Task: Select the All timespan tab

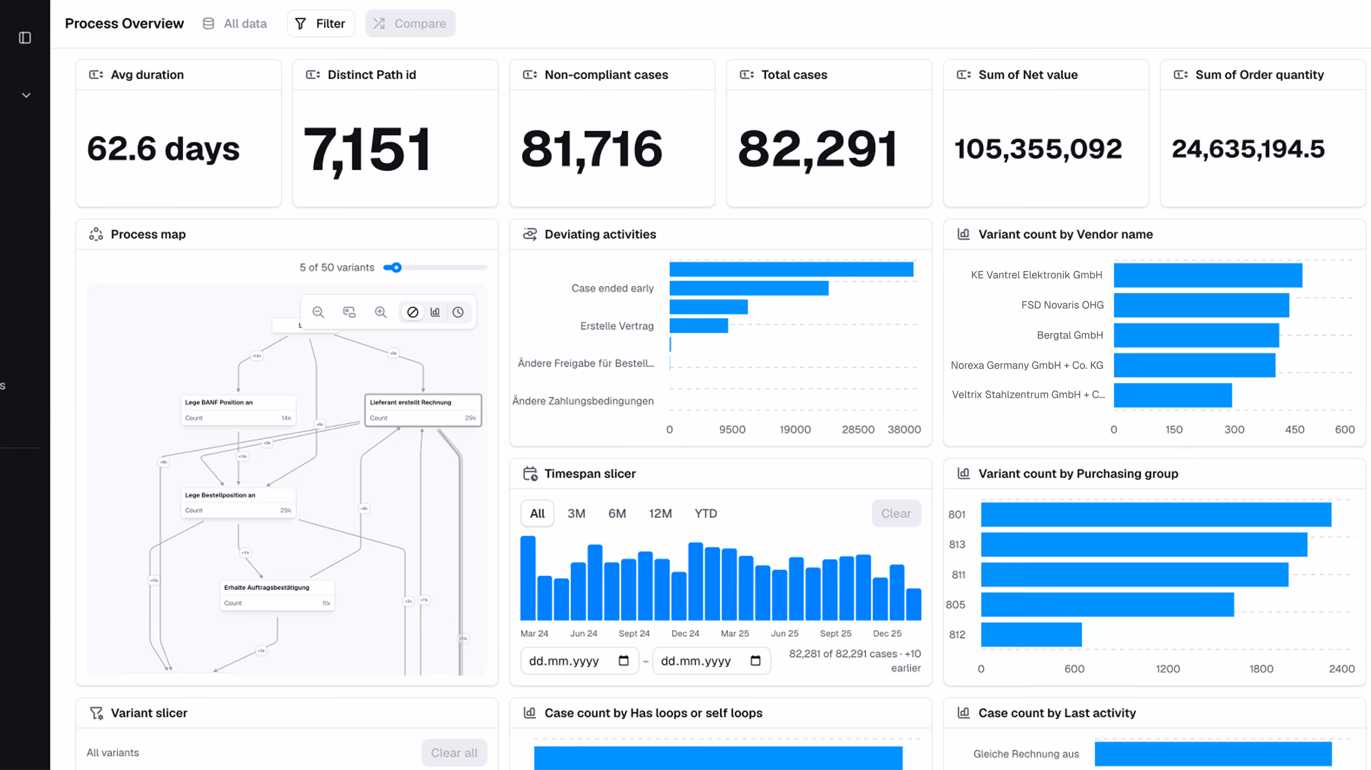Action: [537, 514]
